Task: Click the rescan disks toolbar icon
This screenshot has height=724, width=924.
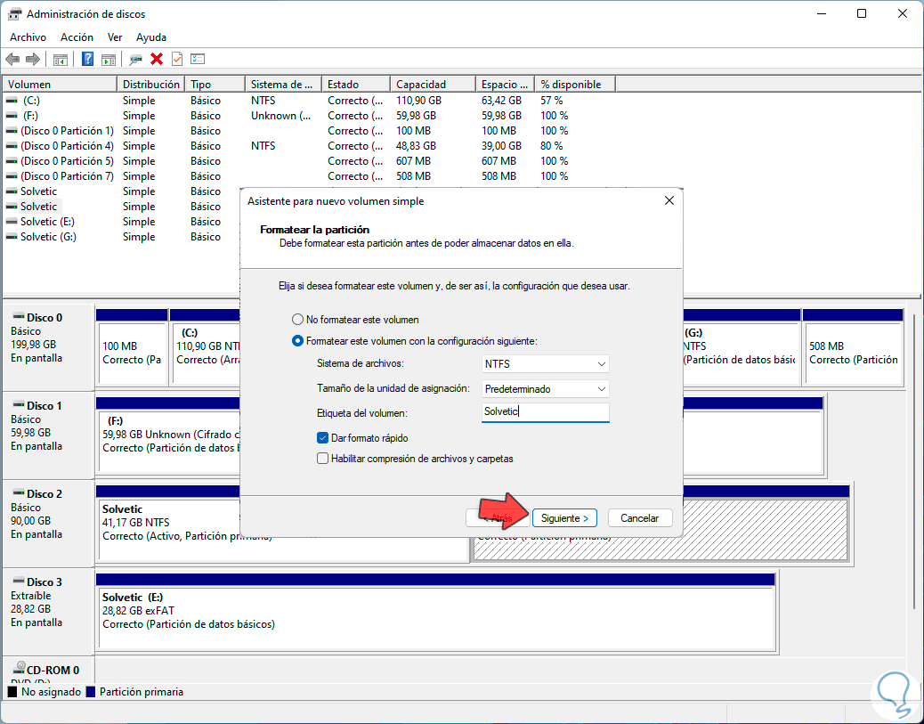Action: tap(135, 60)
